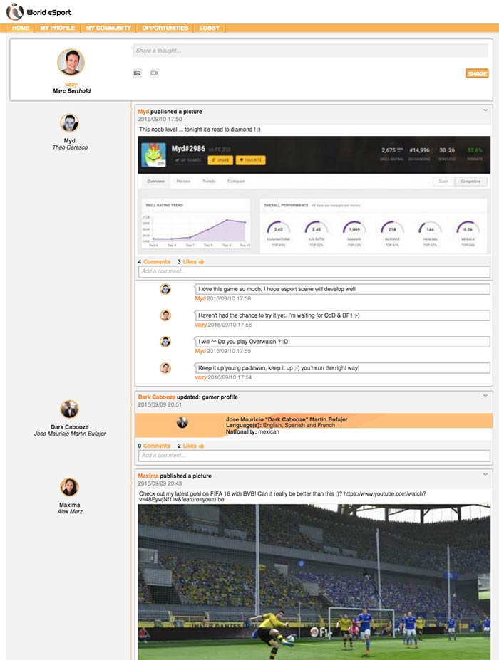Viewport: 499px width, 660px height.
Task: Click Myd author name dated 2016/09/10 17:55
Action: (x=200, y=351)
